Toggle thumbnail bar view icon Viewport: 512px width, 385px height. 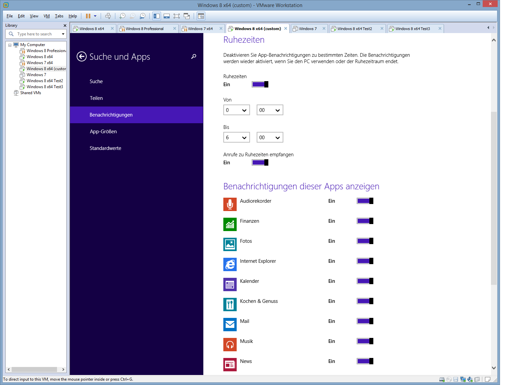pyautogui.click(x=167, y=16)
